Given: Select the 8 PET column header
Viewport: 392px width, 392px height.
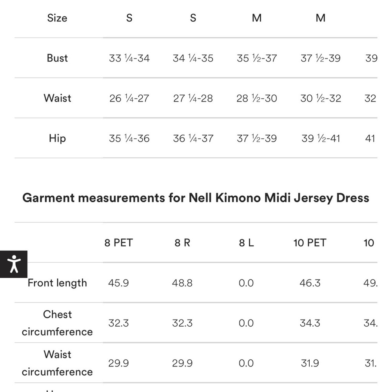Looking at the screenshot, I should [x=118, y=243].
